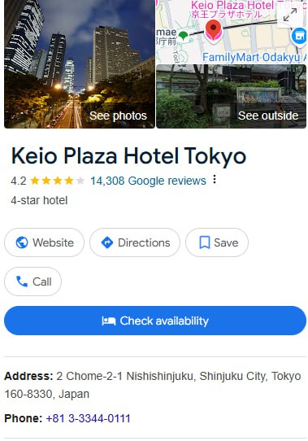Open the See outside street view thumbnail
This screenshot has width=308, height=441.
tap(231, 97)
